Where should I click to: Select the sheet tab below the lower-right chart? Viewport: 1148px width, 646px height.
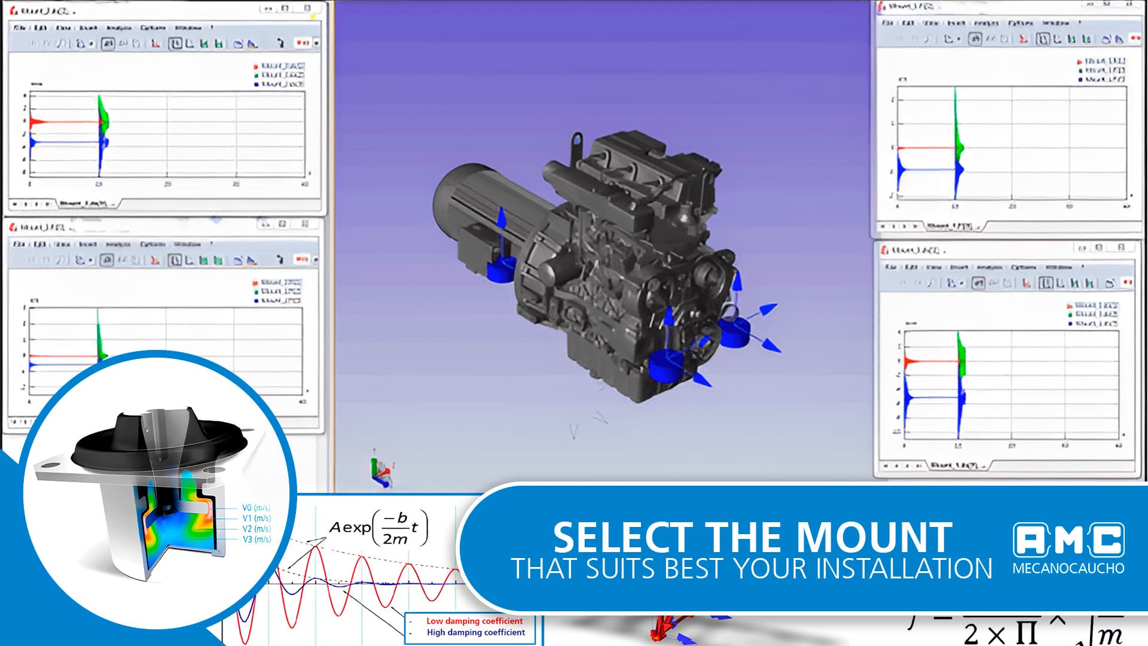pos(958,465)
